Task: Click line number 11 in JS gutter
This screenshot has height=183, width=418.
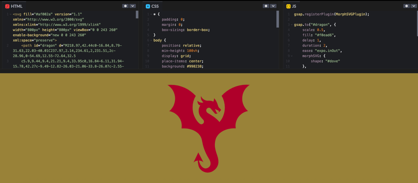Action: 288,66
